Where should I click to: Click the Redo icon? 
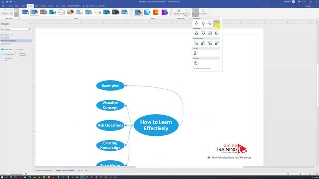(x=11, y=2)
